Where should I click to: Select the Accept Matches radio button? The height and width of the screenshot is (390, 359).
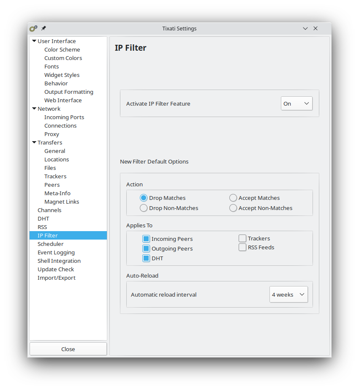(x=233, y=198)
